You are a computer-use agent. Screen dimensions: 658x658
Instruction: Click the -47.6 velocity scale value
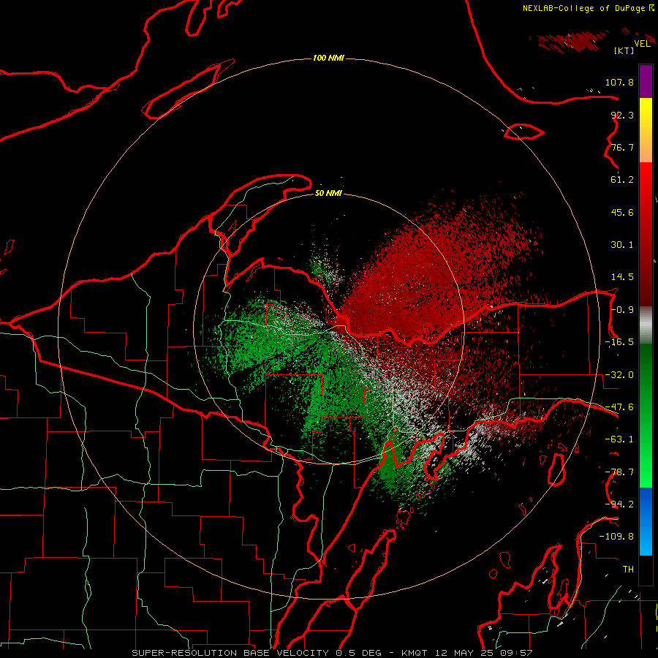point(619,407)
